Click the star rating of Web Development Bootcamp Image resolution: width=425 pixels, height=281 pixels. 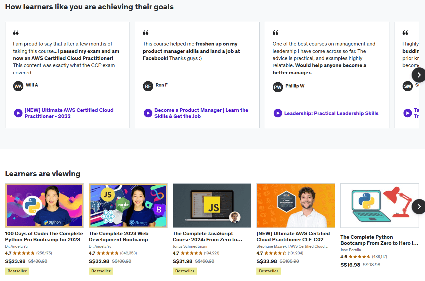click(108, 253)
